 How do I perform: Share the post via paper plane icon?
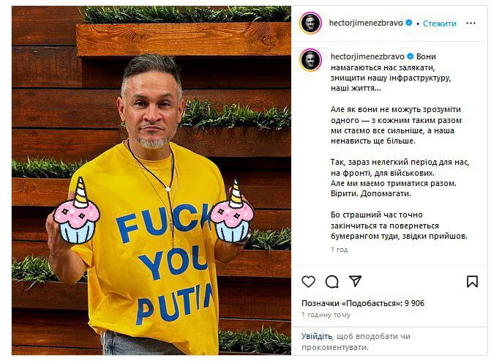(355, 282)
